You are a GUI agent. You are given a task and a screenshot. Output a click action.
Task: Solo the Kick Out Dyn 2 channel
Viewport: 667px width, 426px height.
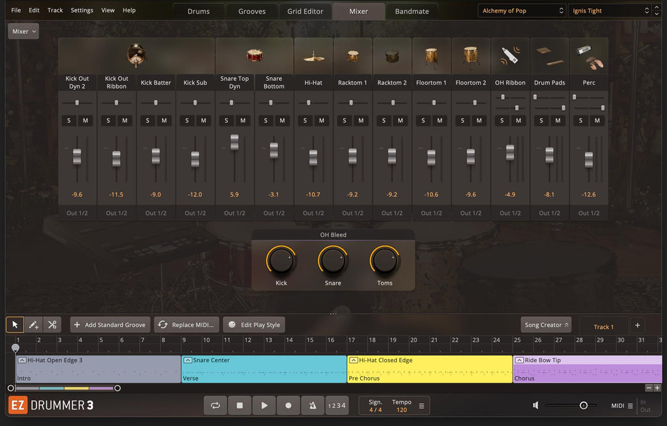(69, 121)
